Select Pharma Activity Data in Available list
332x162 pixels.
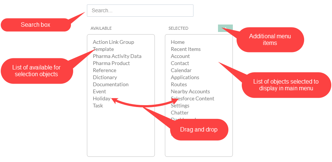pos(117,56)
